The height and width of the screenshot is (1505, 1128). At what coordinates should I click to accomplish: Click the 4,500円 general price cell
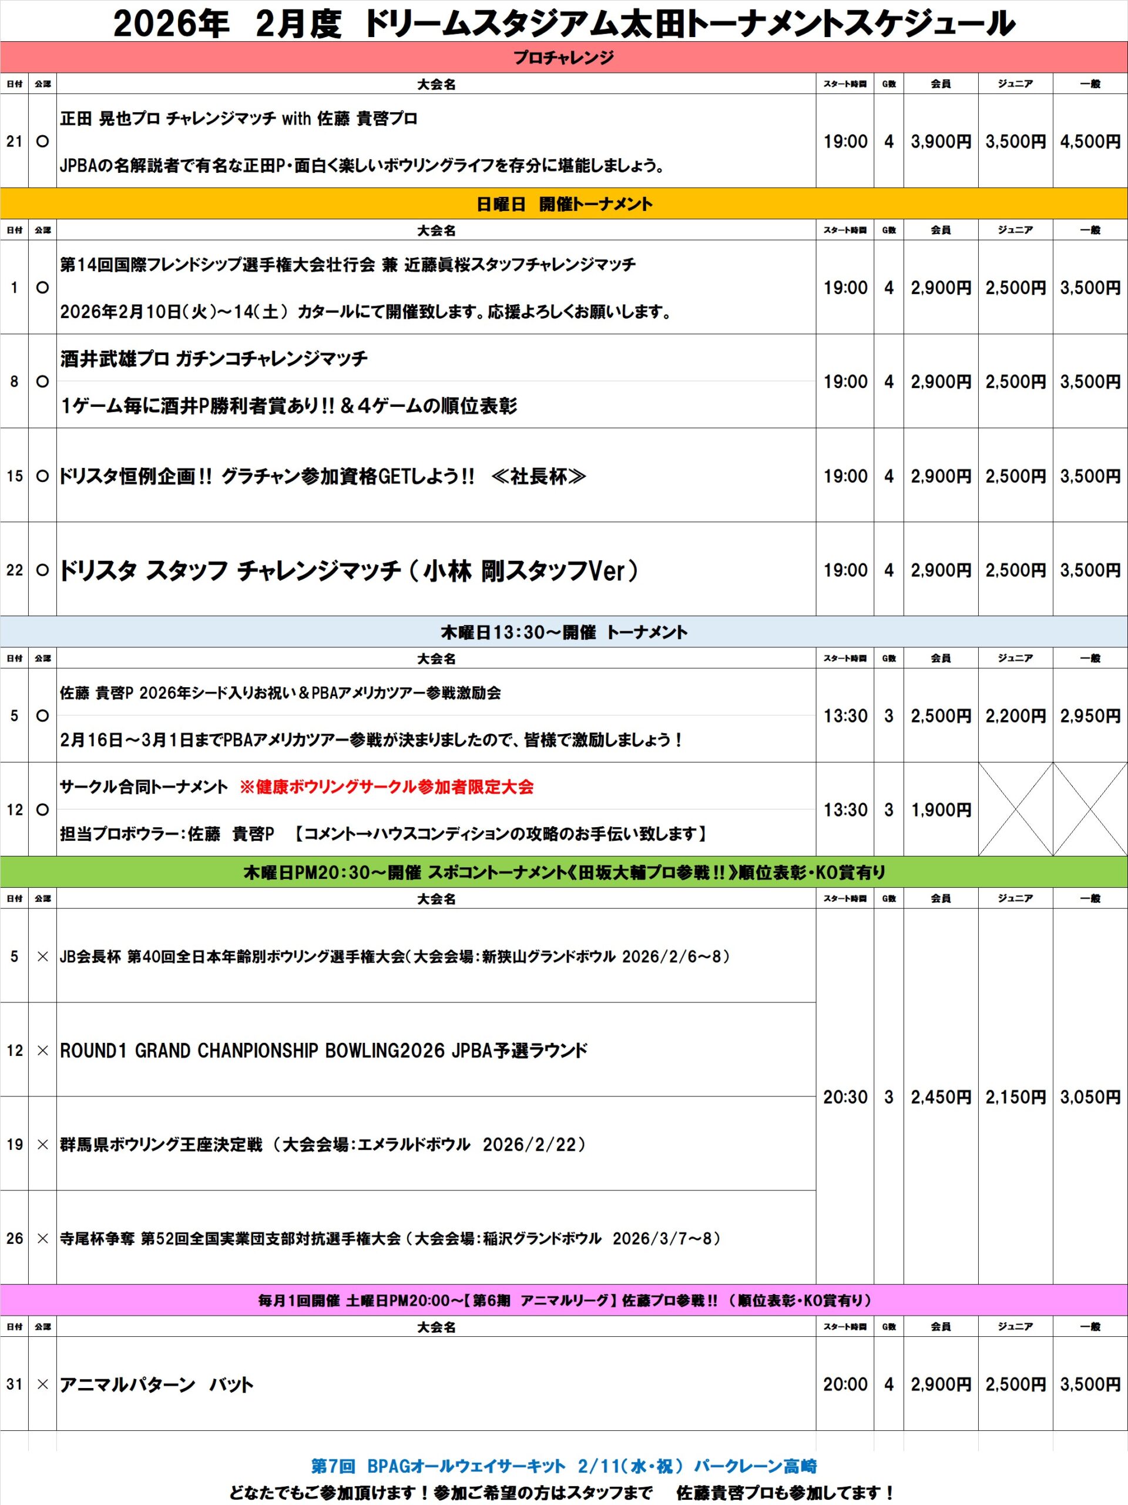[x=1090, y=142]
